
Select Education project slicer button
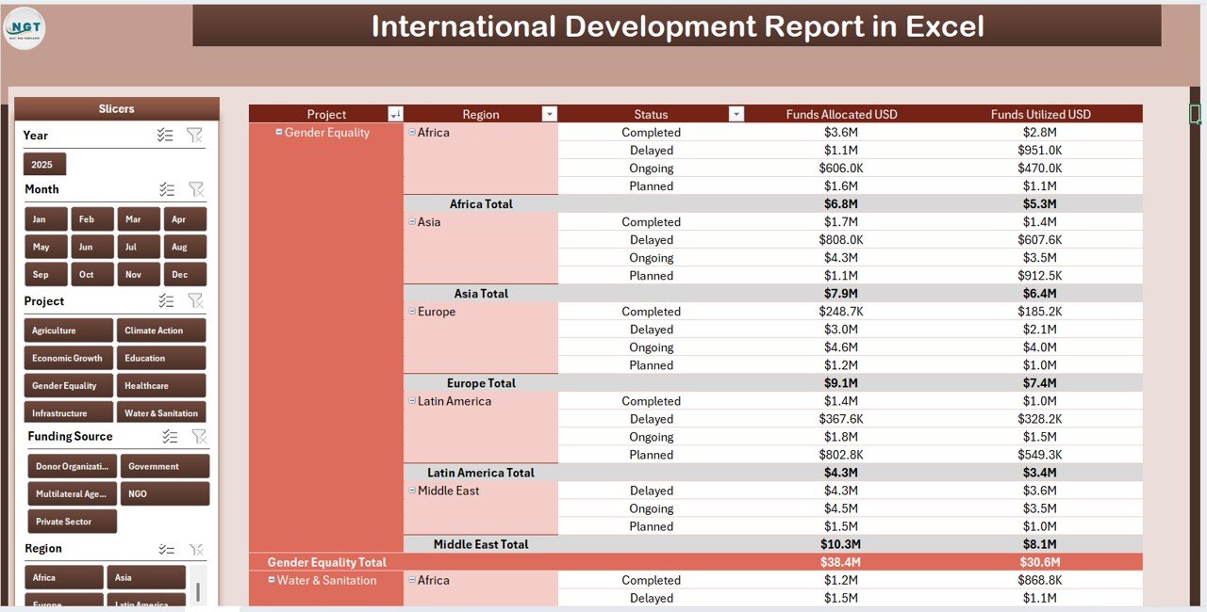[161, 358]
